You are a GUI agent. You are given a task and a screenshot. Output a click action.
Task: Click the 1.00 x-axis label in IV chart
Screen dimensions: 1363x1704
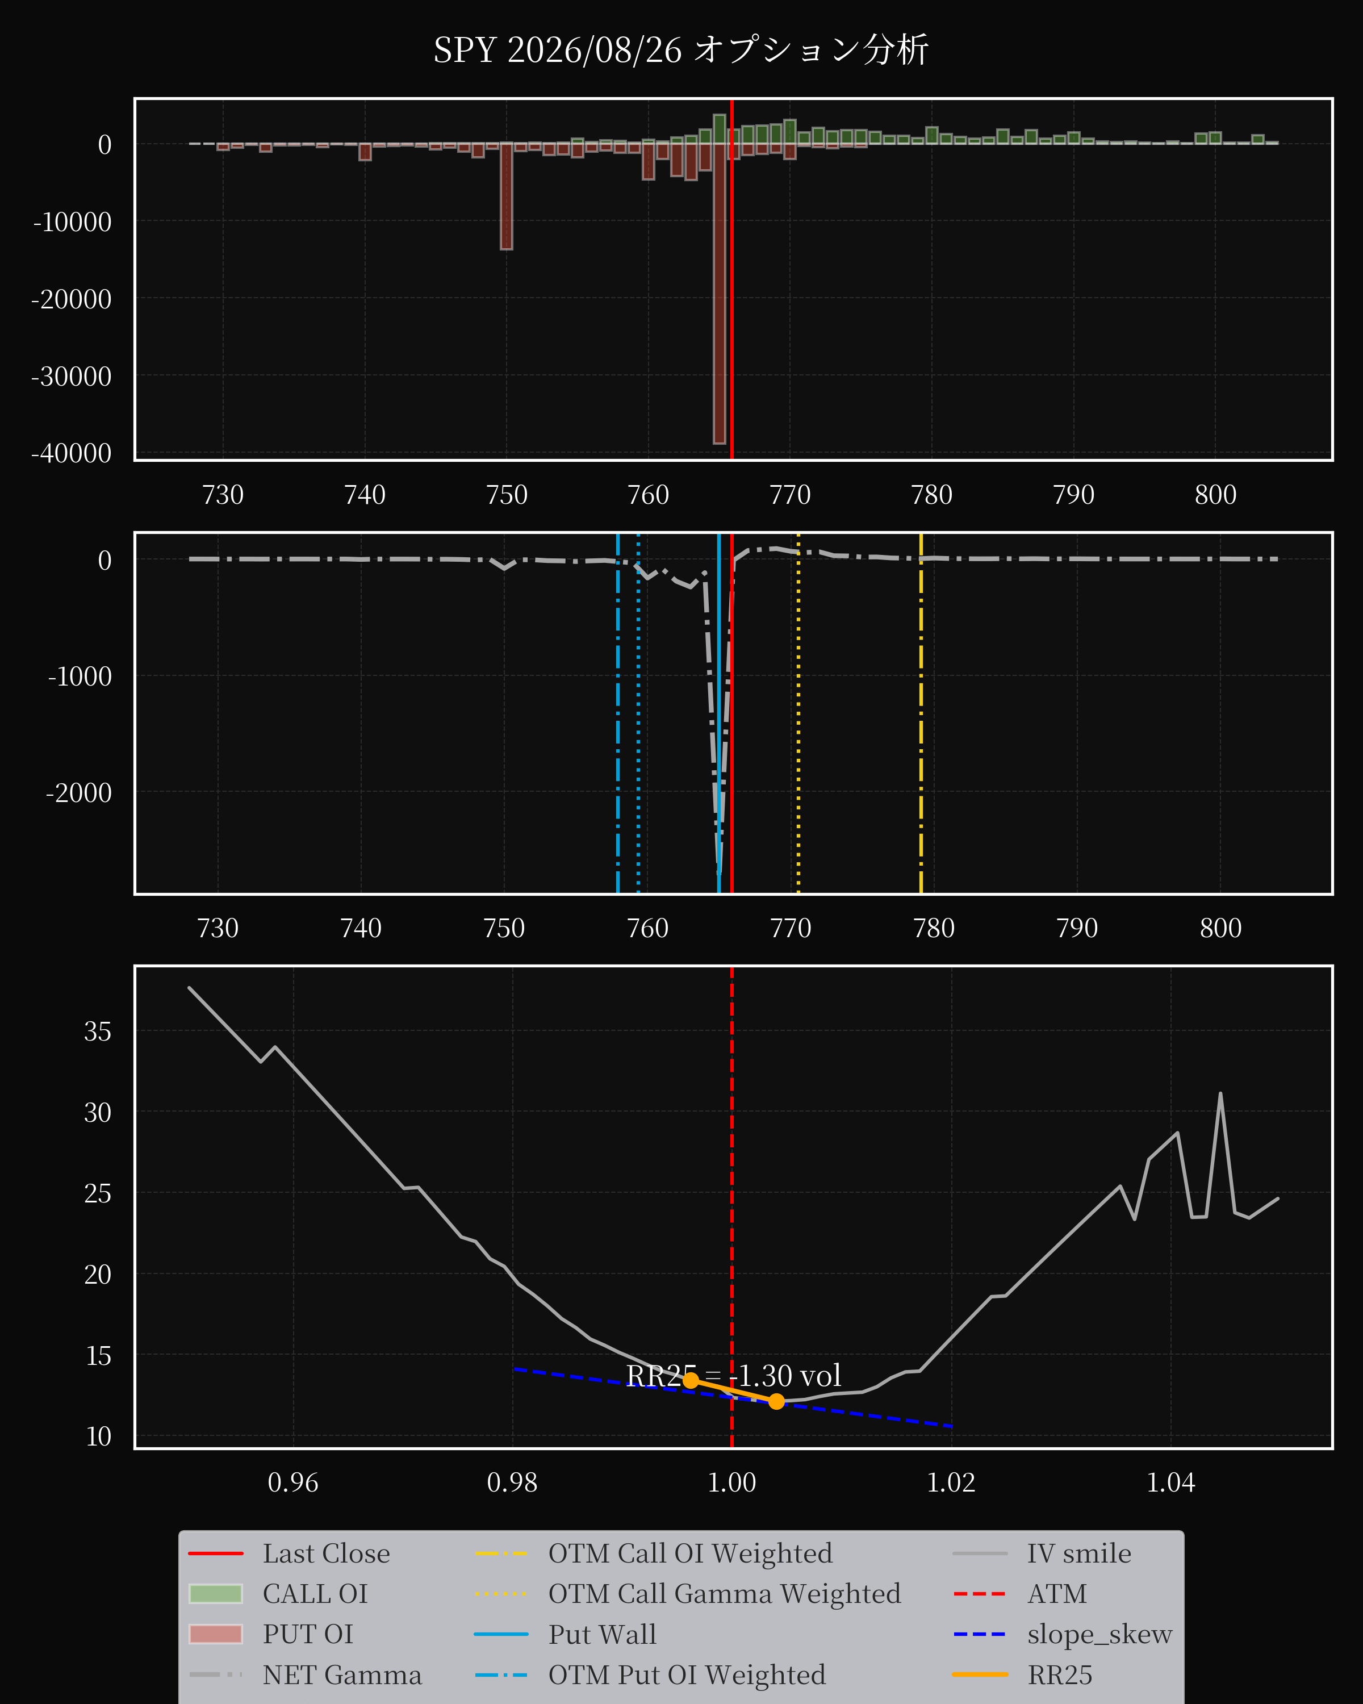pos(731,1482)
